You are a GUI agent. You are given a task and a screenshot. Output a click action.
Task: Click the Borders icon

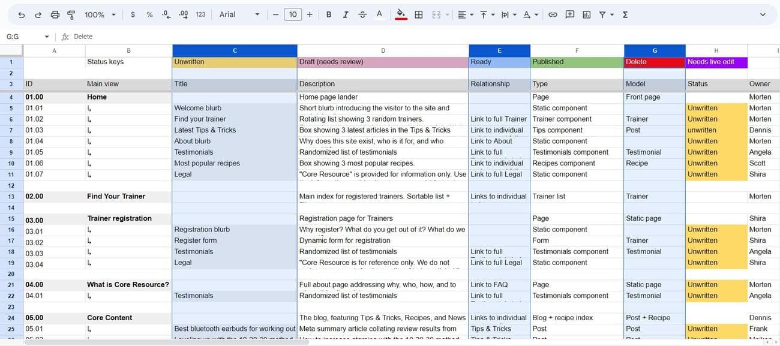pyautogui.click(x=419, y=14)
